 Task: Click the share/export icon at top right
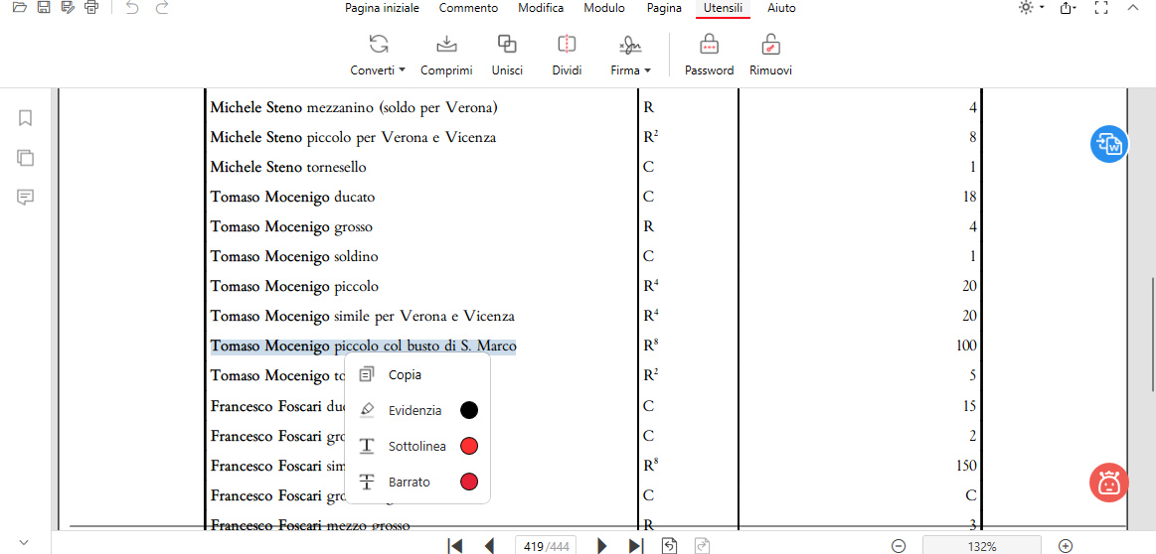tap(1068, 8)
